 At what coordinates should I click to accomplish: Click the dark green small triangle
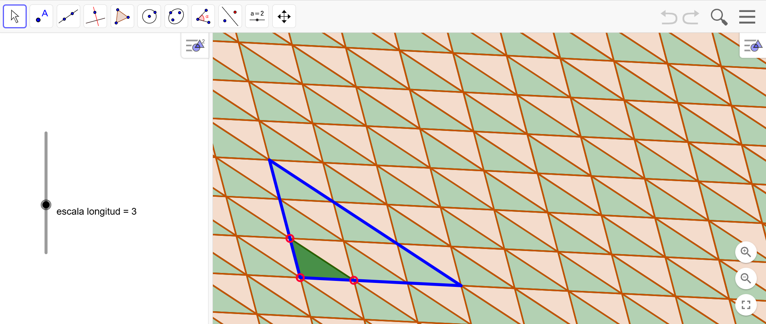point(314,267)
